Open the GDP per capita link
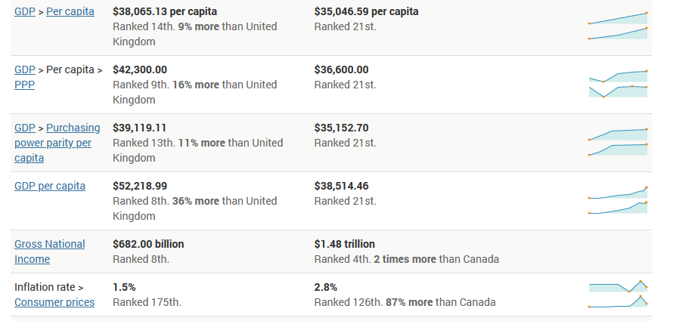Viewport: 673px width, 321px height. pyautogui.click(x=50, y=186)
